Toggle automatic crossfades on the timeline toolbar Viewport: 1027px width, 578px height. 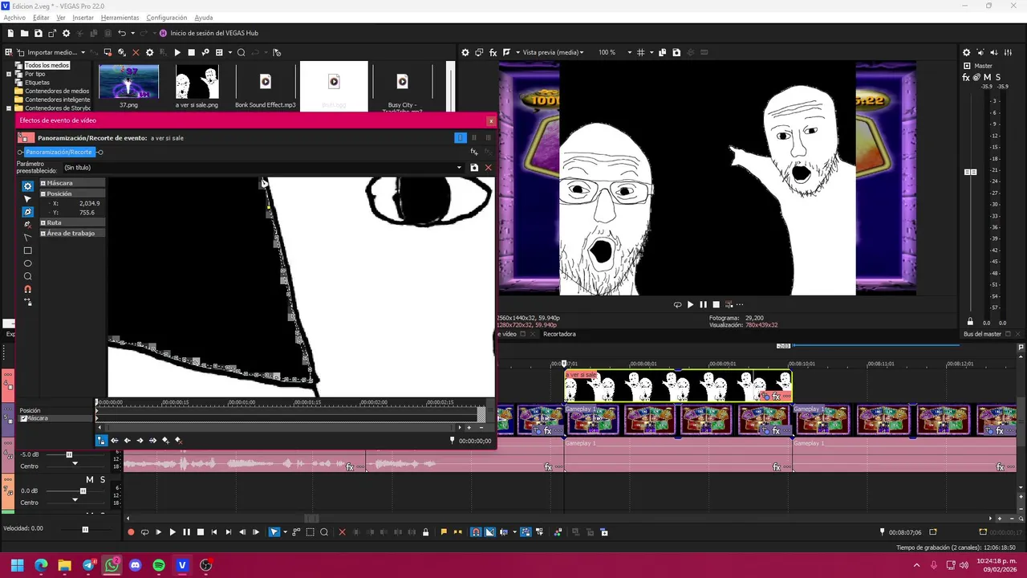(489, 532)
